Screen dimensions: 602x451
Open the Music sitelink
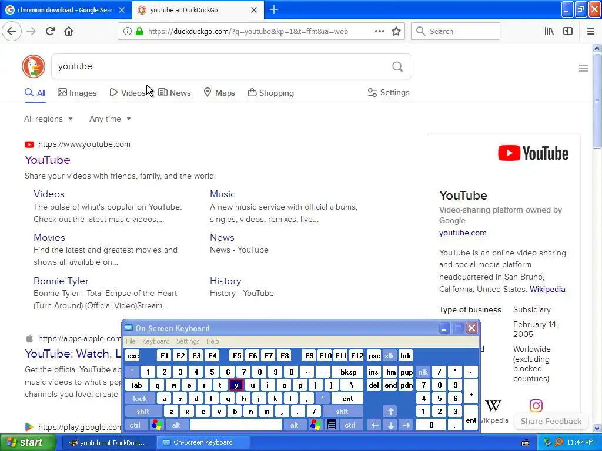pos(222,194)
